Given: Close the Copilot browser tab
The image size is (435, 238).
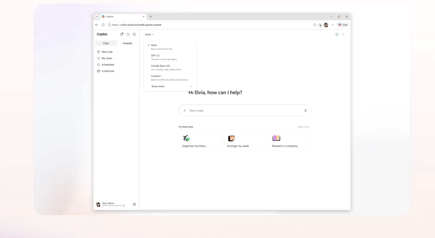Looking at the screenshot, I should point(144,17).
